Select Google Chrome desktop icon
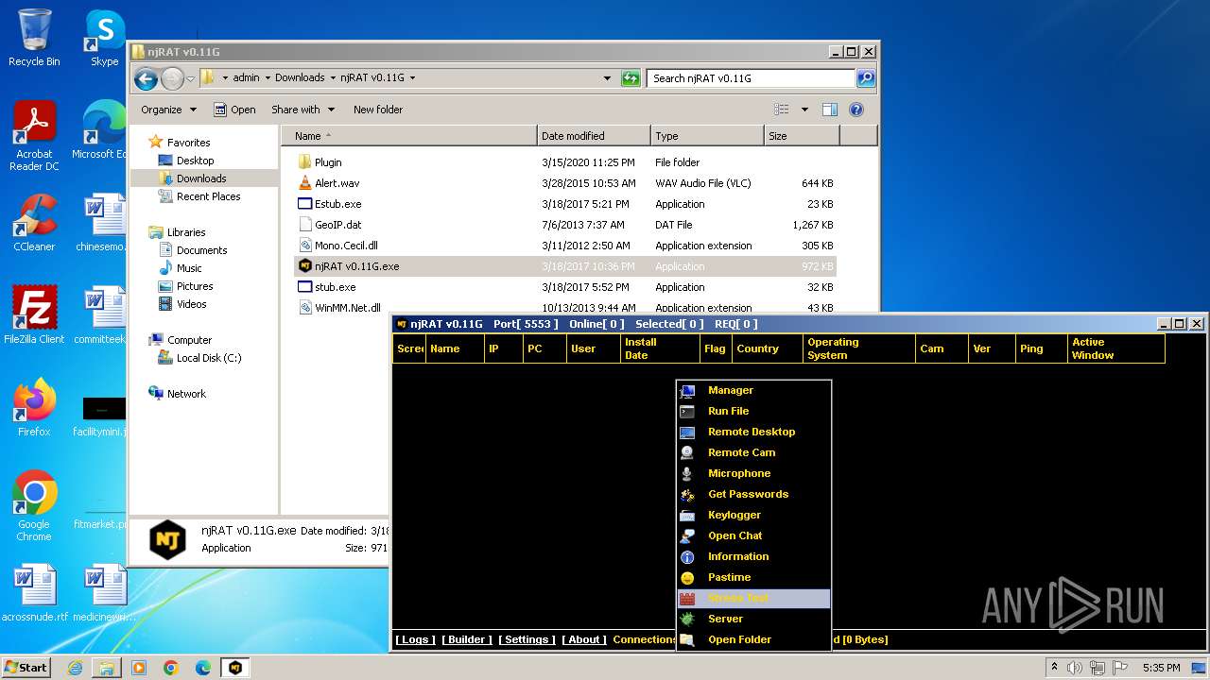The image size is (1210, 680). (34, 506)
